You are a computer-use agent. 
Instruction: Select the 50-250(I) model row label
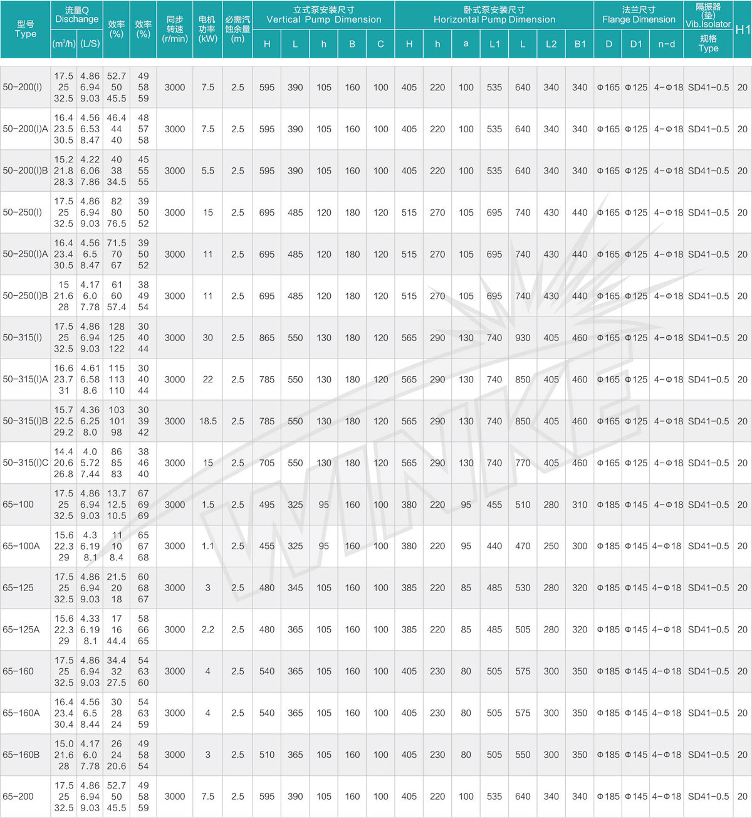[23, 212]
